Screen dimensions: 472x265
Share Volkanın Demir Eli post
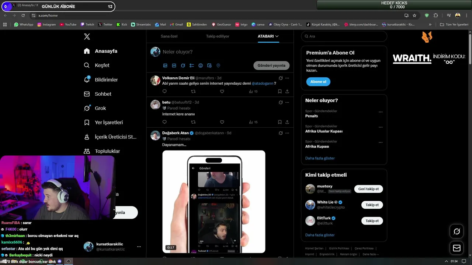(287, 91)
